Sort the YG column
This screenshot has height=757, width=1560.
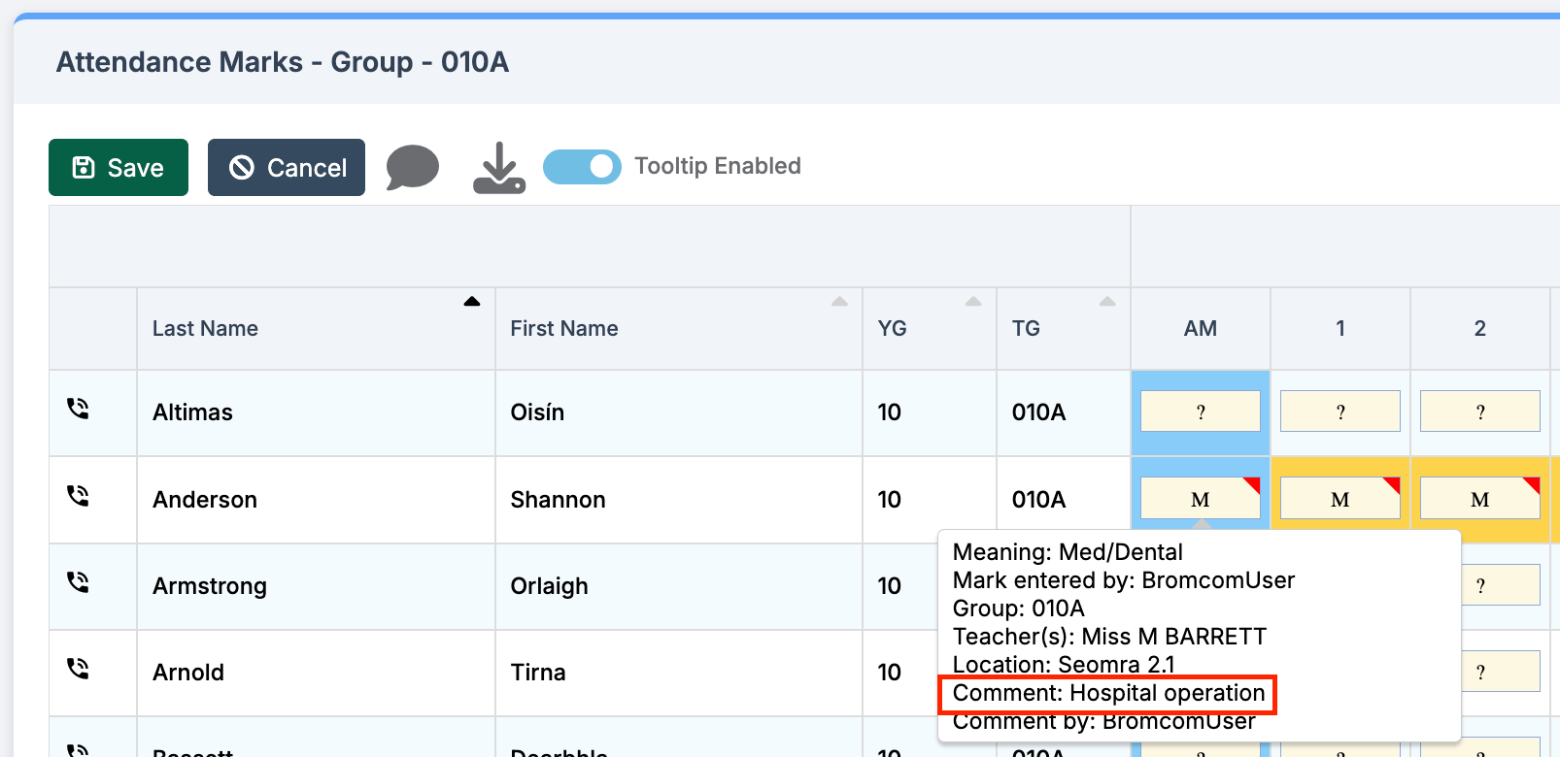(x=973, y=302)
